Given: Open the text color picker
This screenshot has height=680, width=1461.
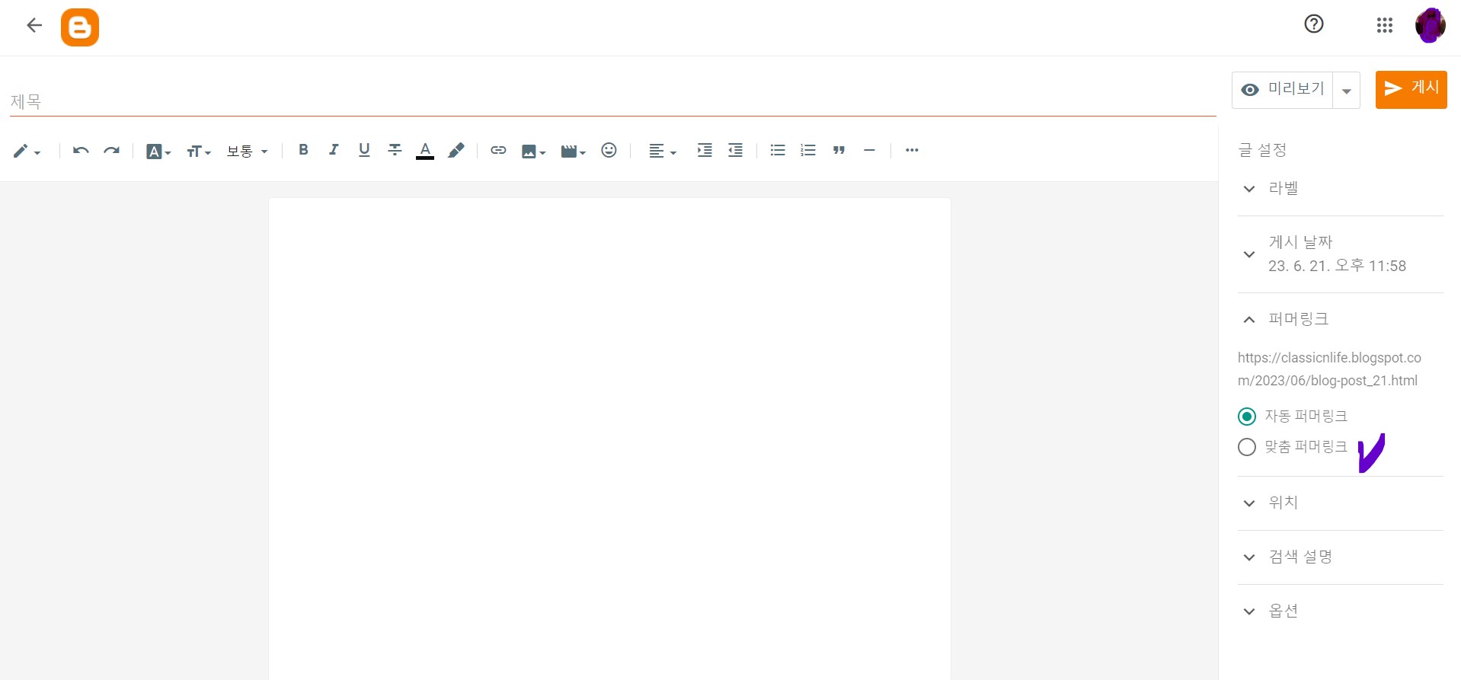Looking at the screenshot, I should [425, 151].
